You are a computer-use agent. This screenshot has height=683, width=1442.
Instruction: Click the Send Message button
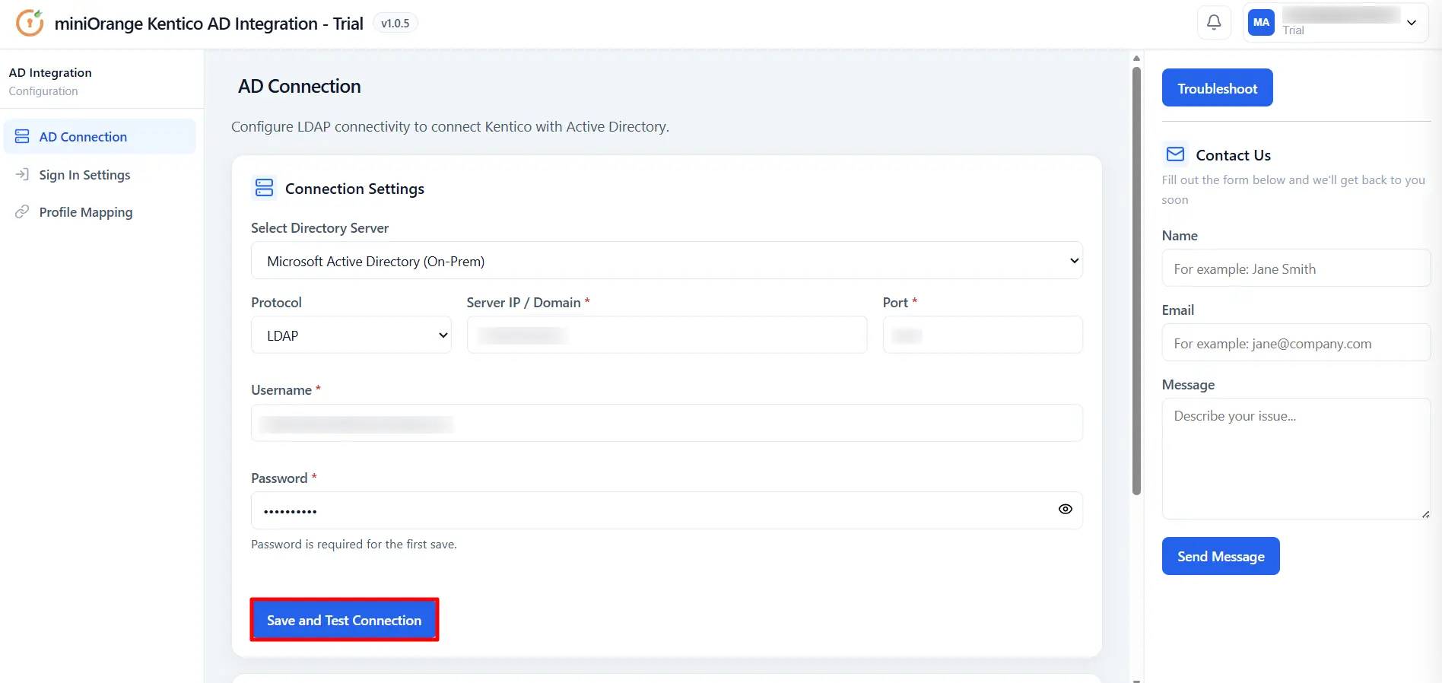tap(1221, 556)
